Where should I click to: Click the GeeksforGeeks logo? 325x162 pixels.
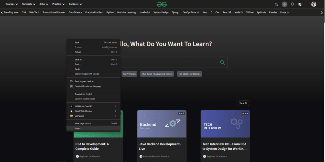[x=162, y=4]
